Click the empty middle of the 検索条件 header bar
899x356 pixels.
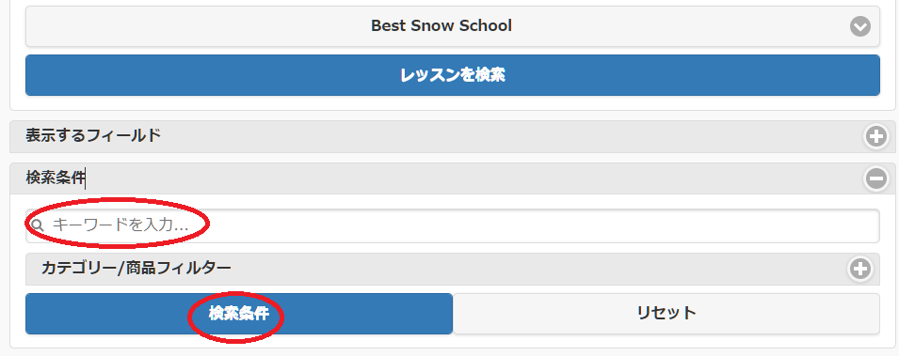(x=476, y=178)
